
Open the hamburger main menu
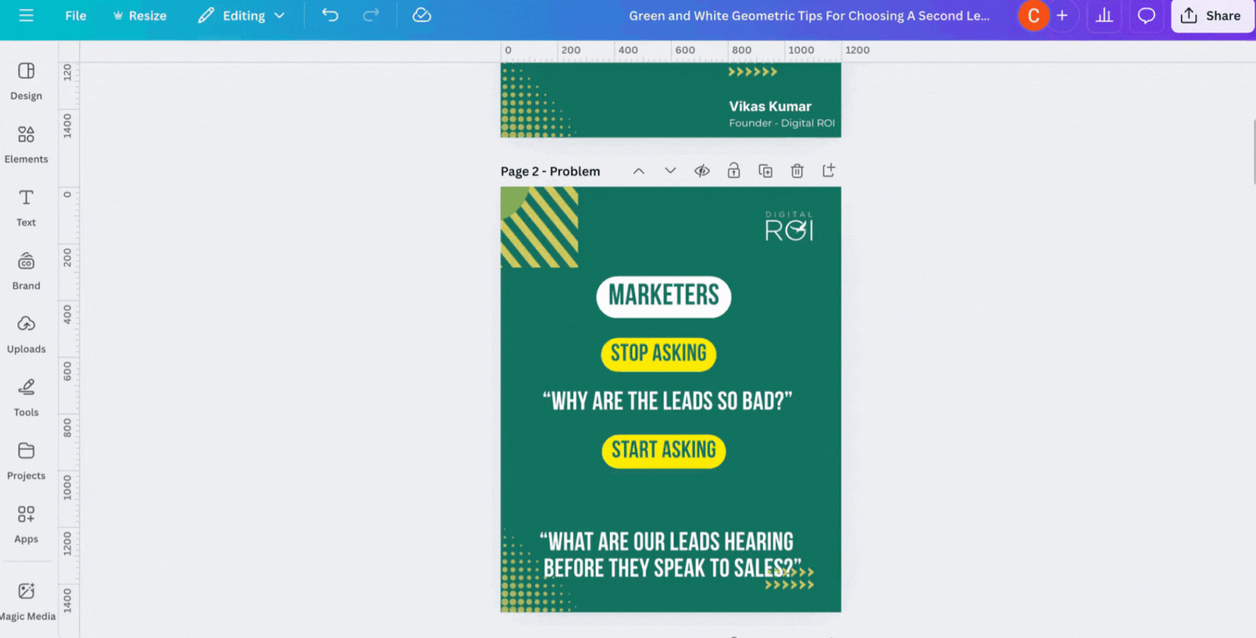pyautogui.click(x=26, y=15)
